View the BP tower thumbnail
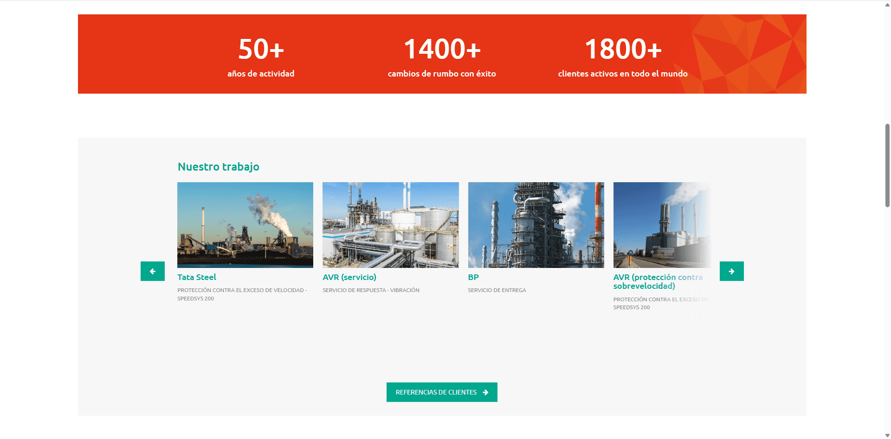Image resolution: width=891 pixels, height=439 pixels. click(x=536, y=225)
